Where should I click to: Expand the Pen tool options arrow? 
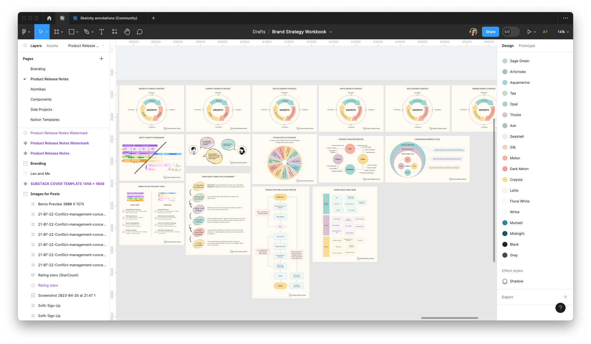tap(92, 32)
